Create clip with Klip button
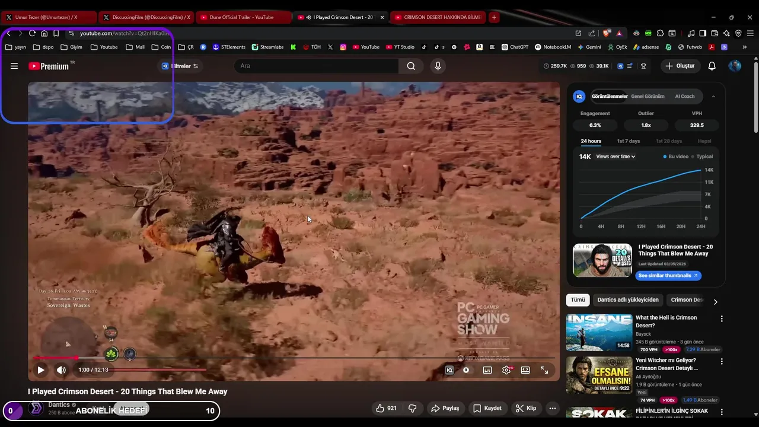The width and height of the screenshot is (759, 427). tap(525, 408)
